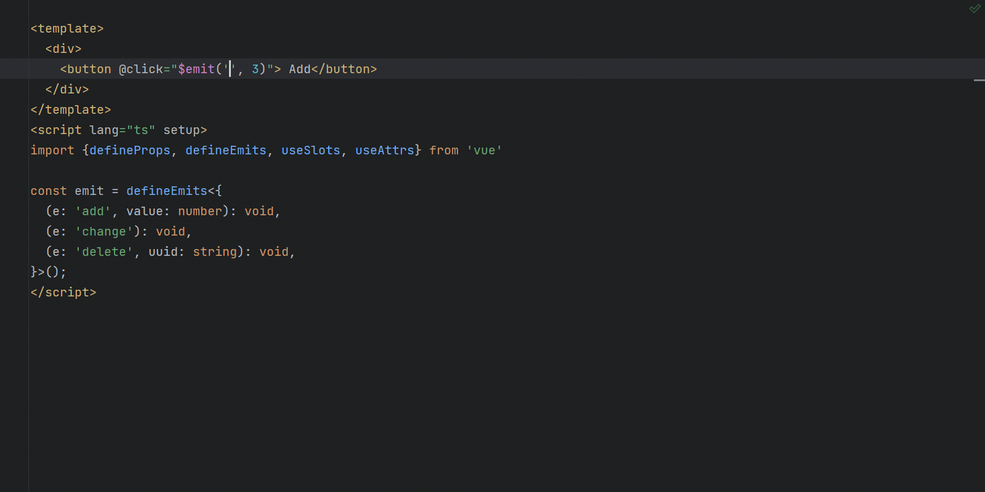Click the lang="ts" attribute value
Viewport: 985px width, 492px height.
[141, 130]
